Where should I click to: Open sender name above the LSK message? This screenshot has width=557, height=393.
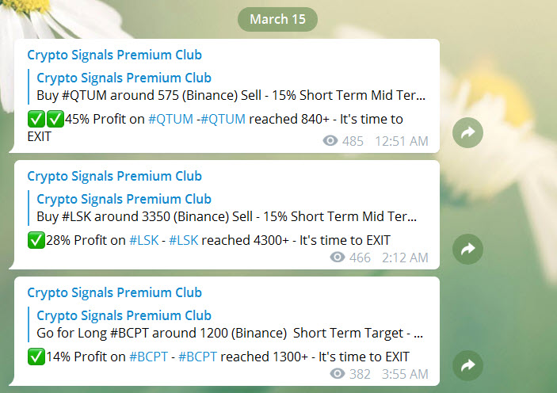click(x=114, y=176)
